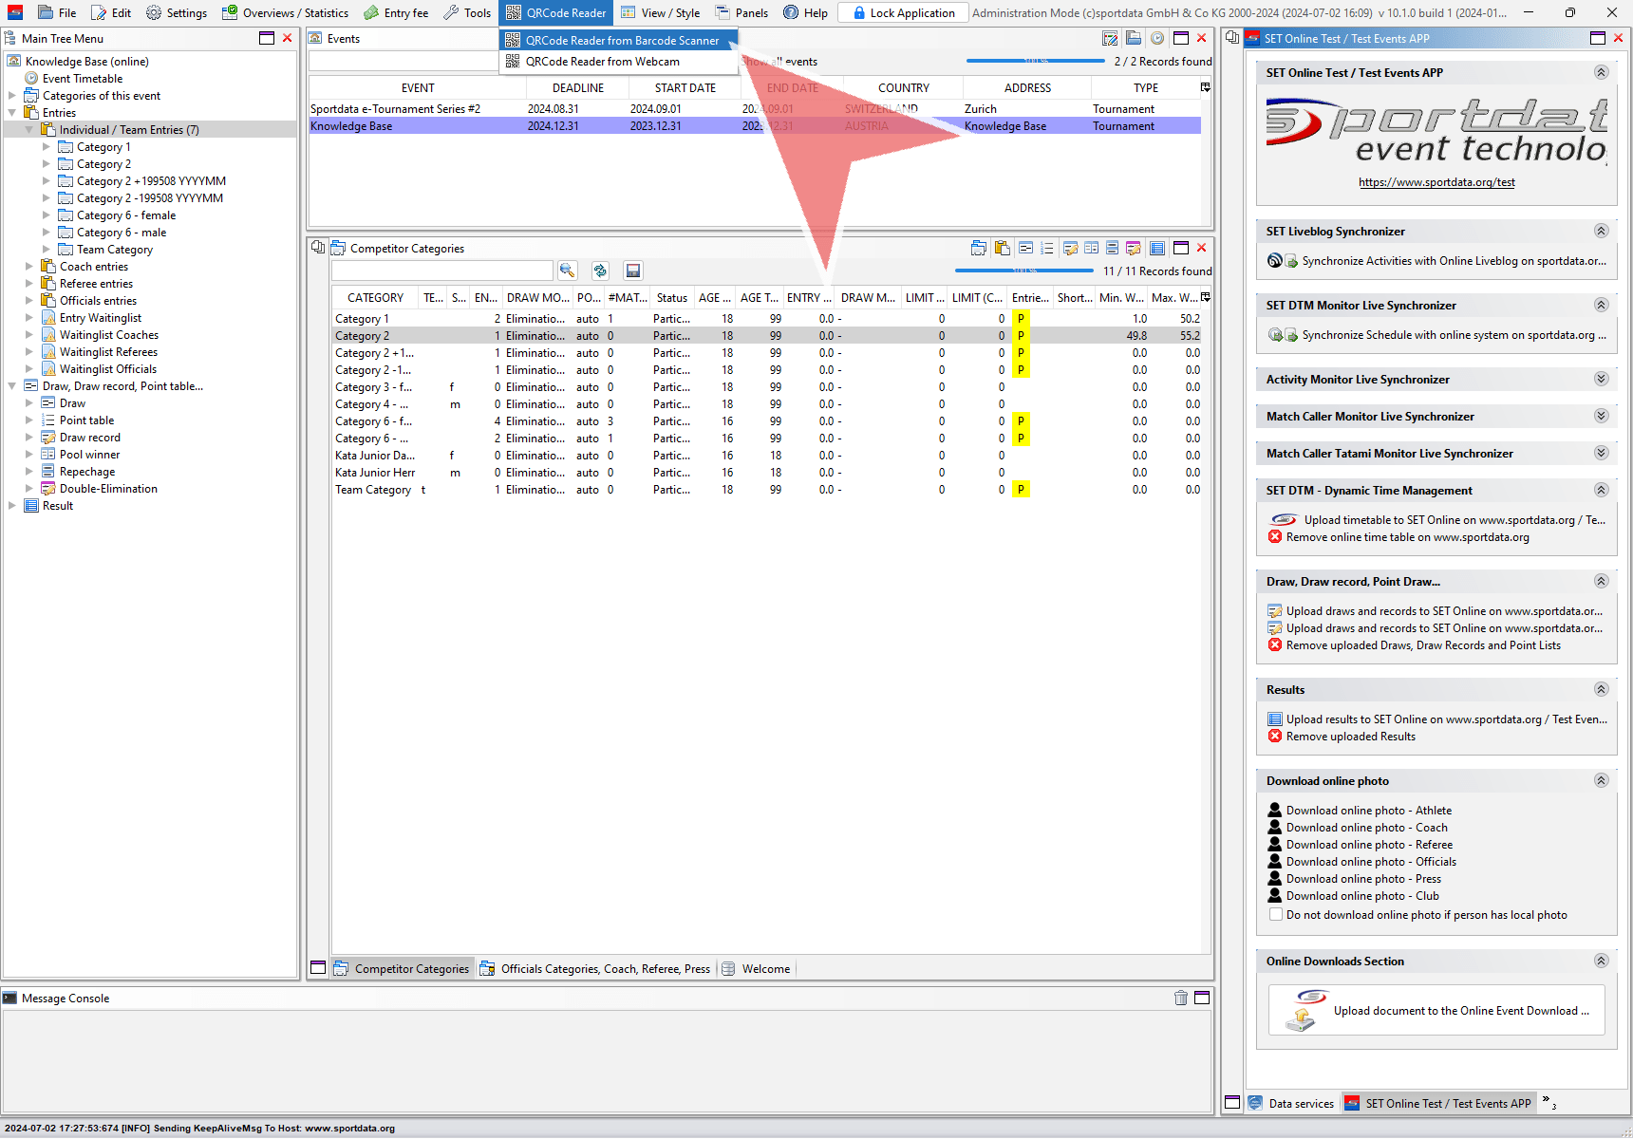Viewport: 1633px width, 1139px height.
Task: Expand the Category 1 tree node
Action: pos(47,147)
